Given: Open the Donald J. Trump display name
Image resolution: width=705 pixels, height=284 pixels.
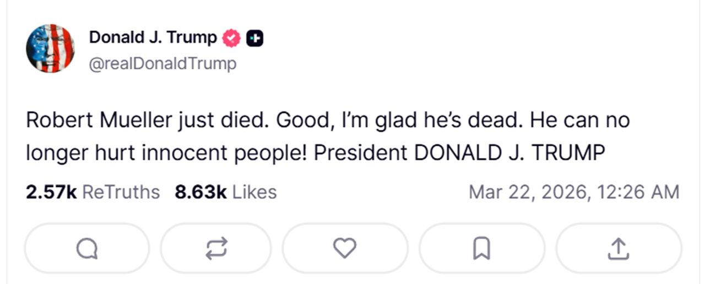Looking at the screenshot, I should tap(153, 37).
